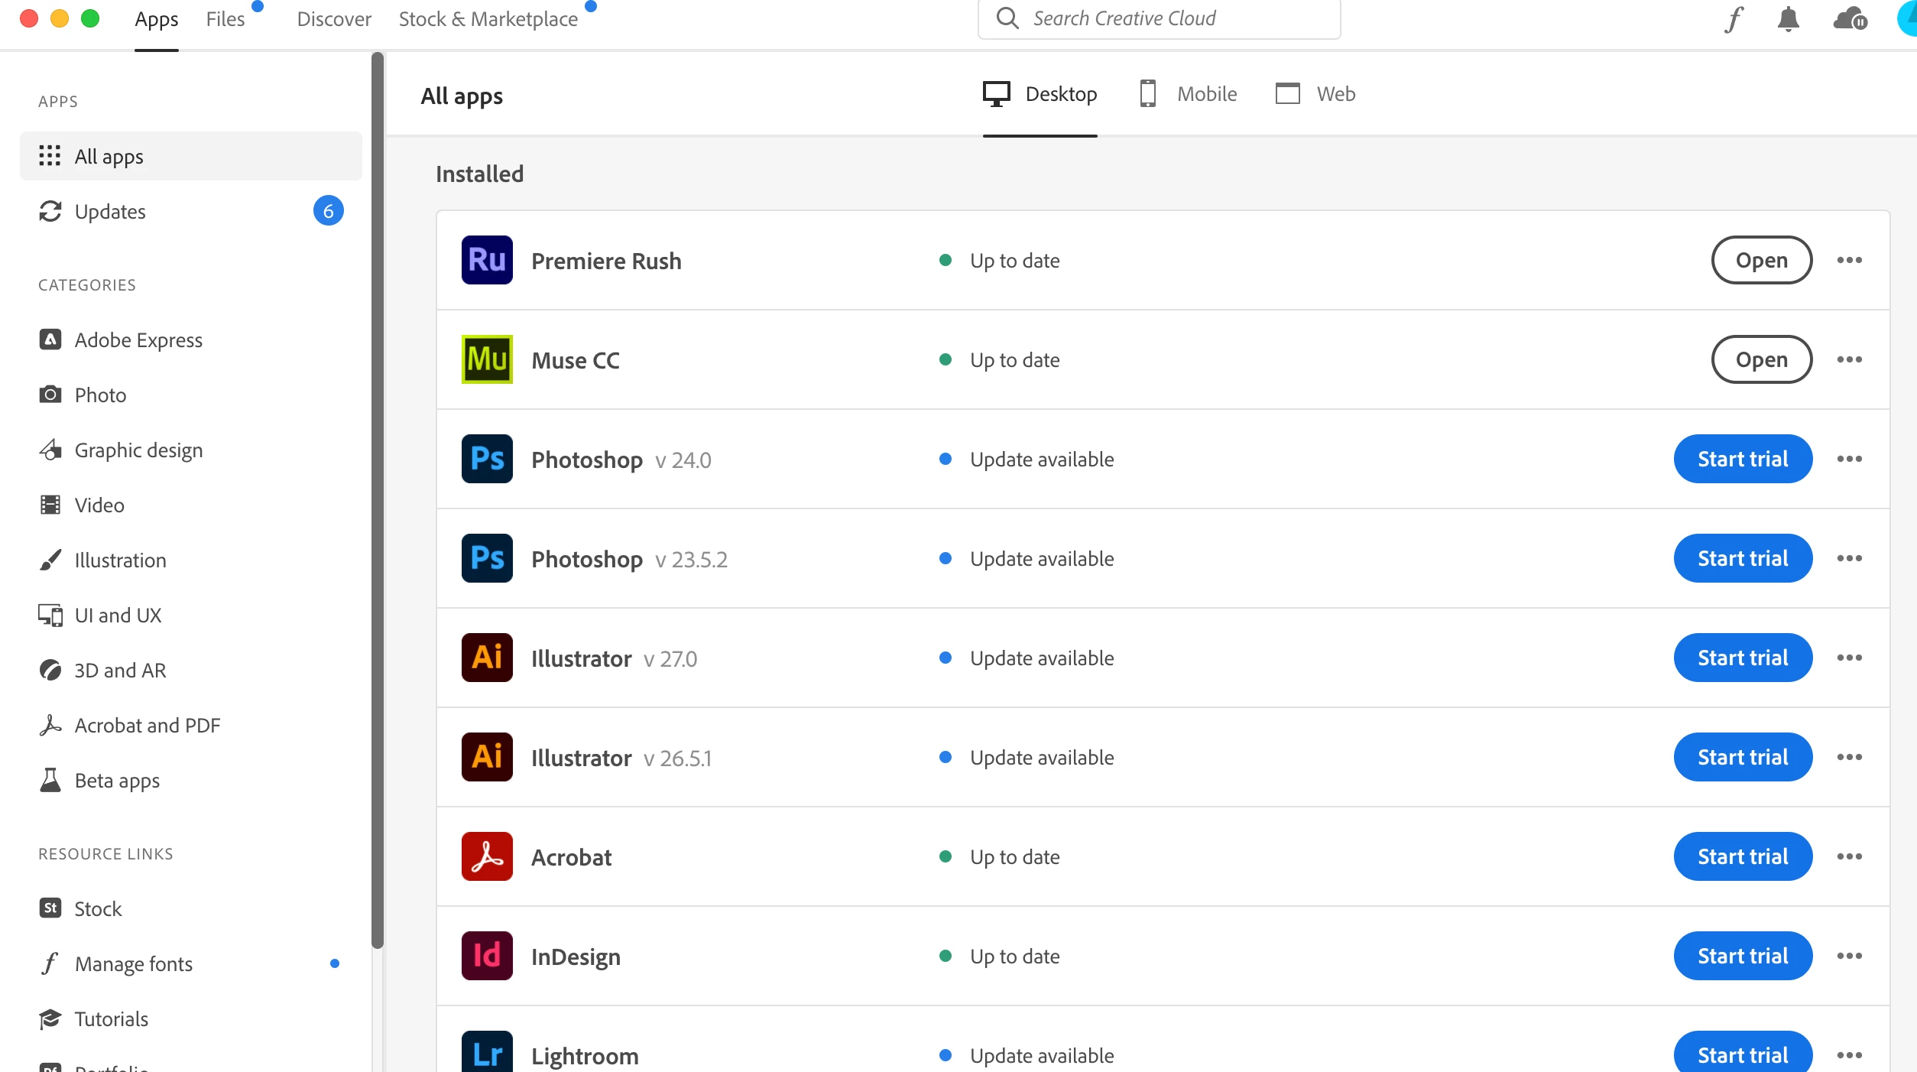This screenshot has width=1917, height=1072.
Task: Open more options for Photoshop v 24.0
Action: point(1849,459)
